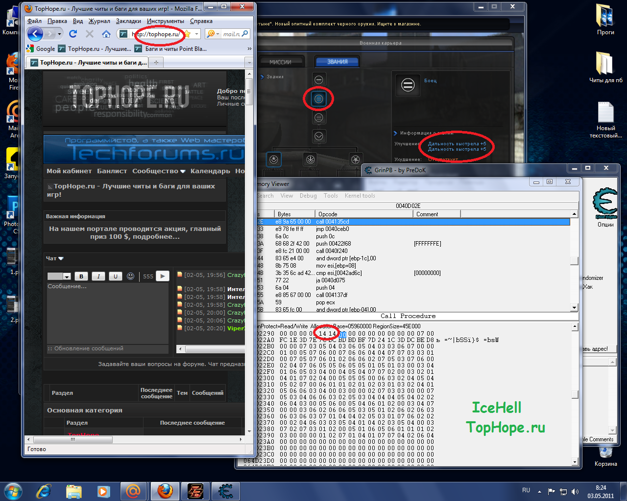Open volume control in system tray
Screen dimensions: 627x501
tap(575, 491)
